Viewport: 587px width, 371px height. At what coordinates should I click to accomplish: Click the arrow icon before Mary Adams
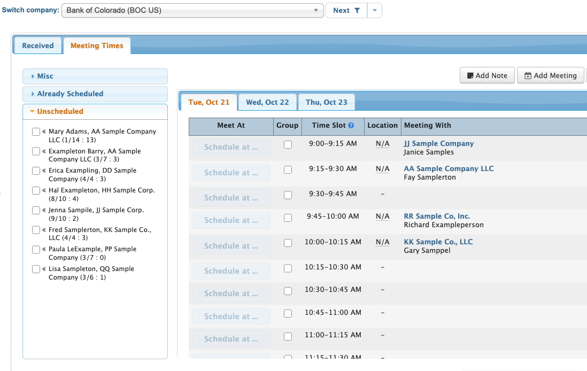(44, 132)
